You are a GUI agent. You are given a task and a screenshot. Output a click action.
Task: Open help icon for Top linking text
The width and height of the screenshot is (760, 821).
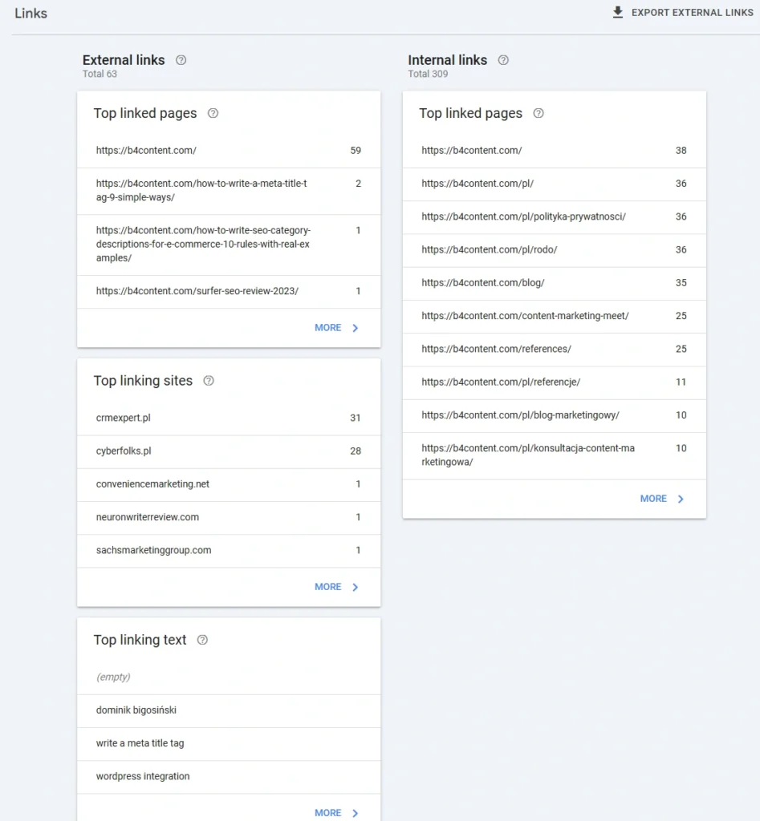(x=202, y=640)
